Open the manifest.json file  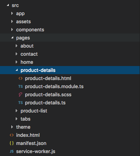tap(31, 143)
